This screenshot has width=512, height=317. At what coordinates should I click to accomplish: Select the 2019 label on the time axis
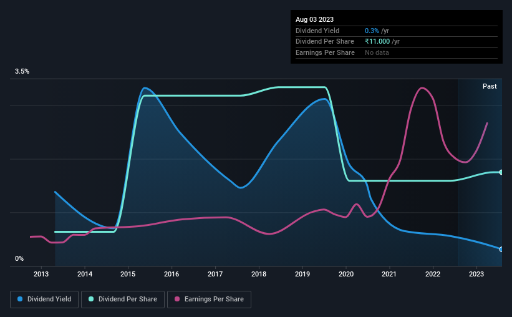302,274
